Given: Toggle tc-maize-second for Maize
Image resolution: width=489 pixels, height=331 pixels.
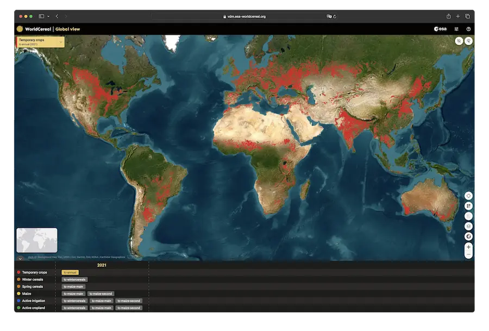Looking at the screenshot, I should (x=101, y=293).
